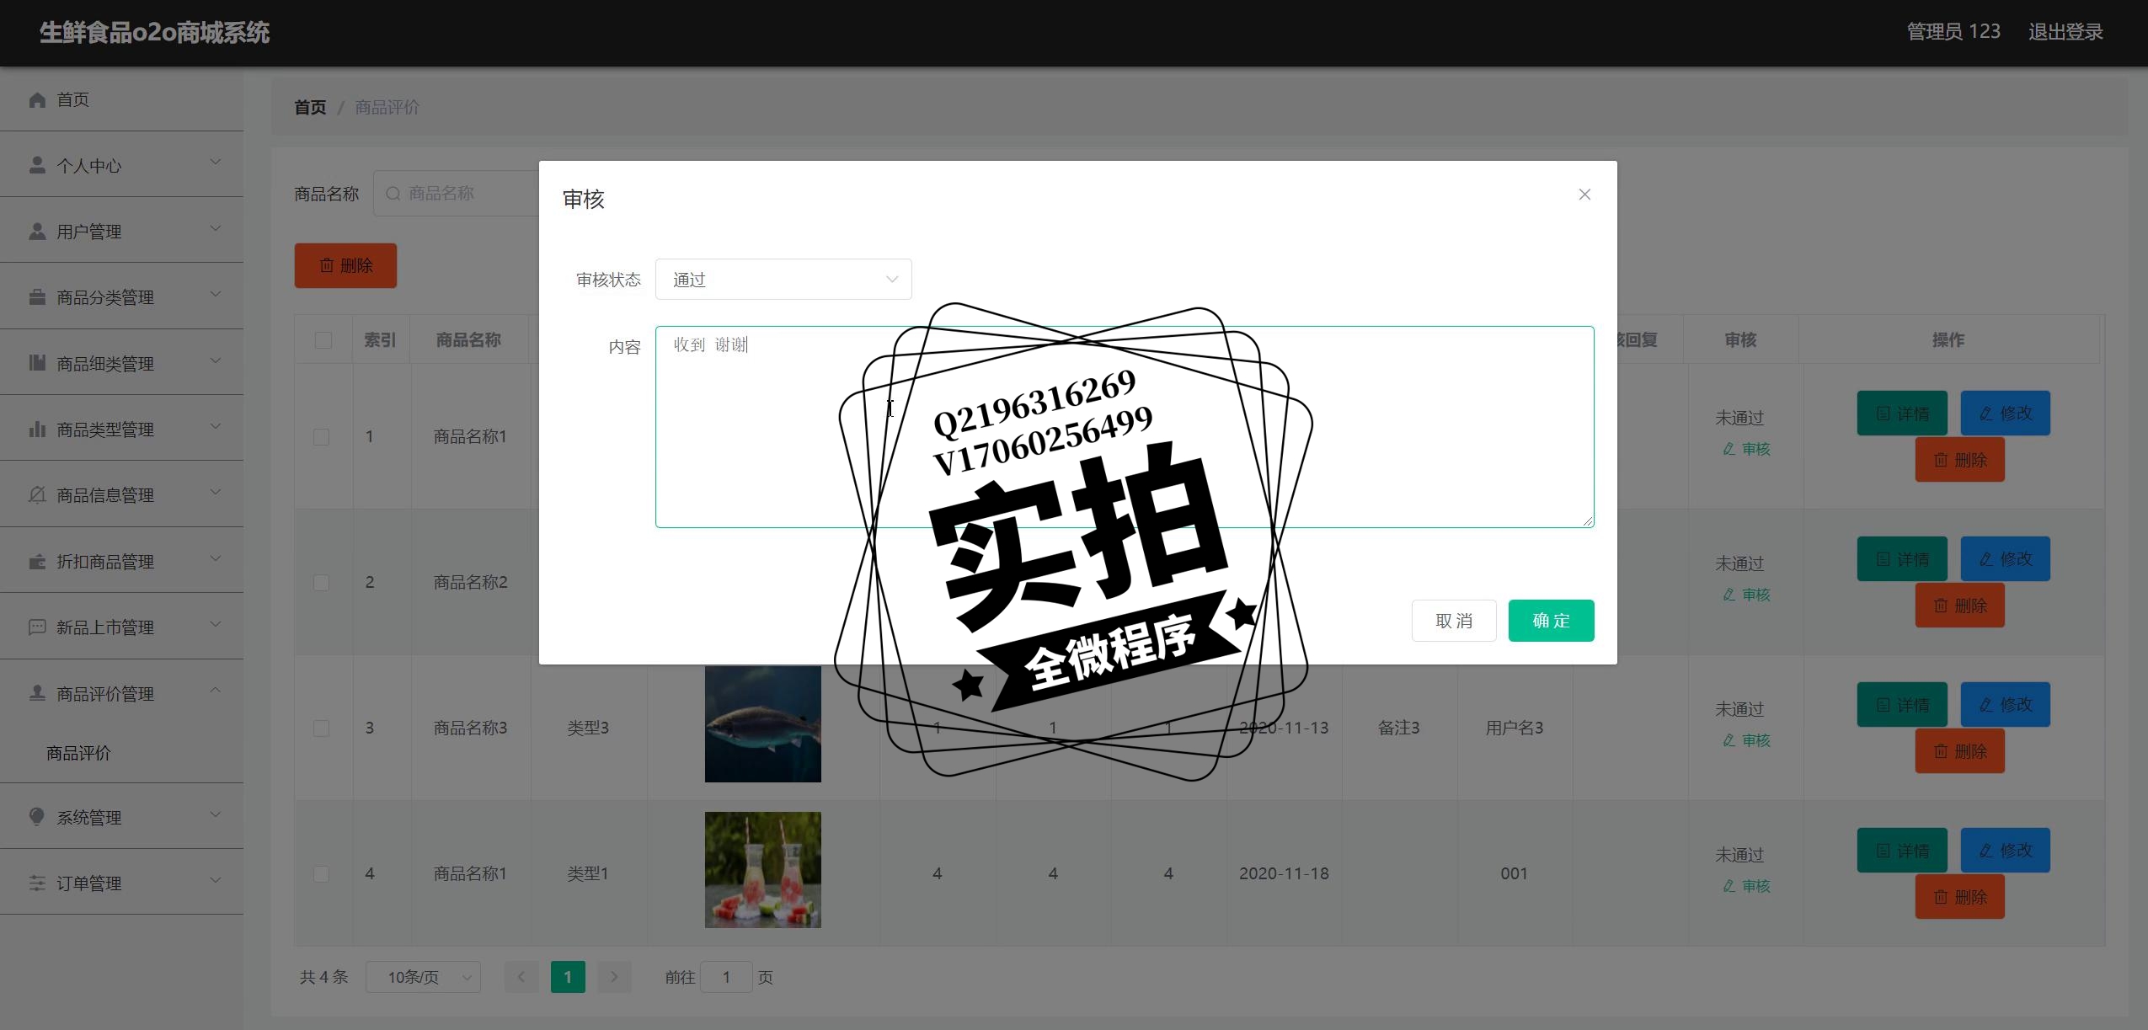Click the fish thumbnail in row 3
This screenshot has height=1030, width=2148.
(762, 723)
